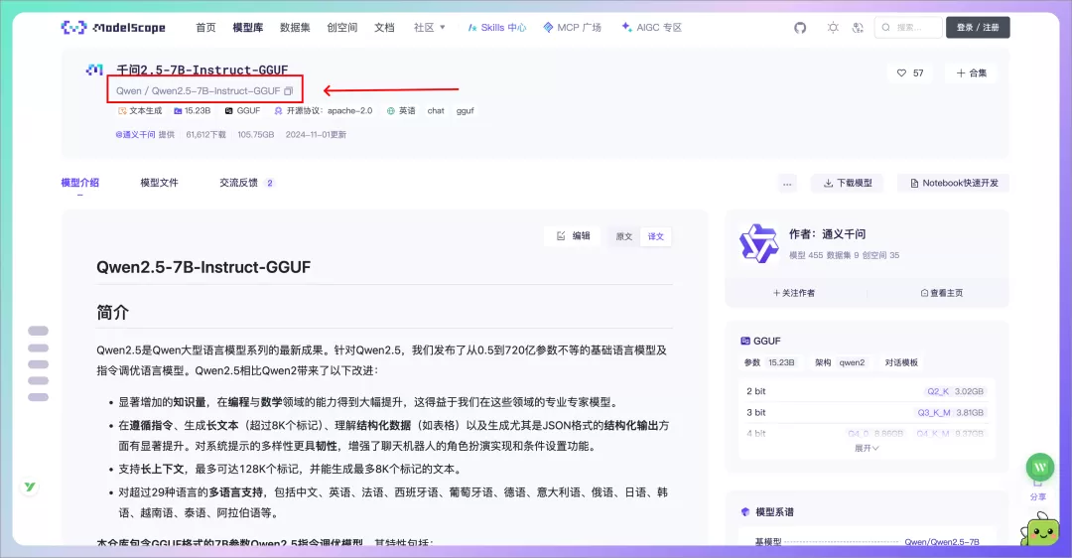Screen dimensions: 1072x558
Task: Click the 登录 / 注册 button
Action: [x=978, y=28]
